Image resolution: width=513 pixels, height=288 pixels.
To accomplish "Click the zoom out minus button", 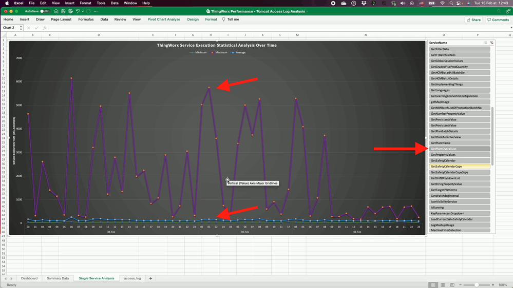I will coord(460,285).
